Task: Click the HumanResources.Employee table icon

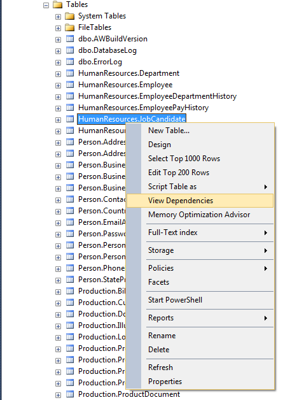Action: (70, 85)
